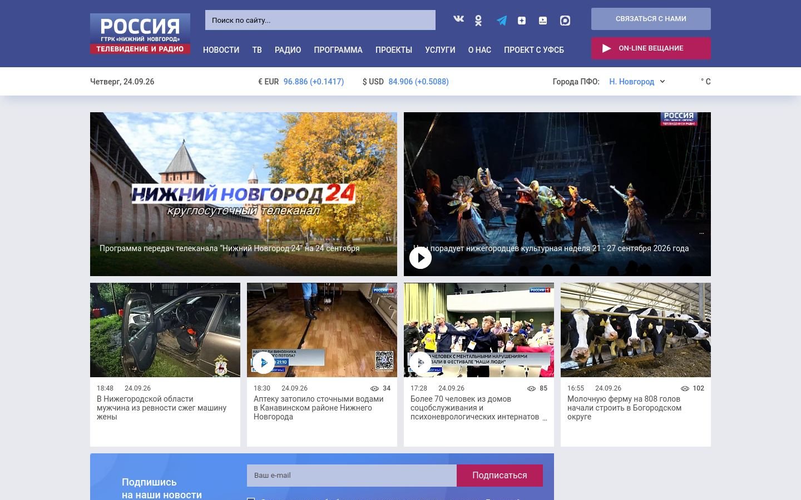Screen dimensions: 801x500
Task: Click the 18:48 timestamp on car article
Action: pyautogui.click(x=105, y=388)
